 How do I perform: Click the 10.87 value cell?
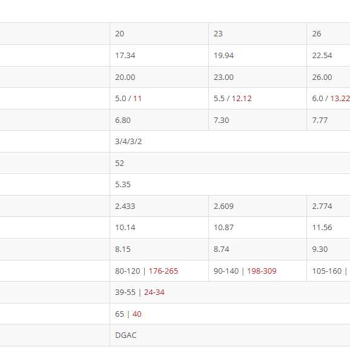tap(257, 228)
